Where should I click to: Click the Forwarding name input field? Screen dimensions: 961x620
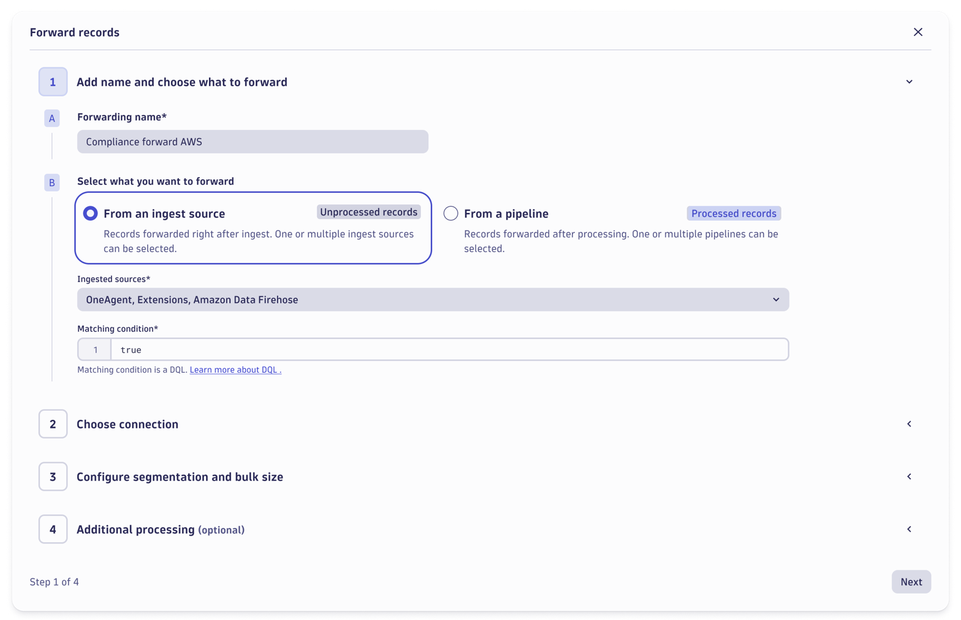click(x=253, y=141)
